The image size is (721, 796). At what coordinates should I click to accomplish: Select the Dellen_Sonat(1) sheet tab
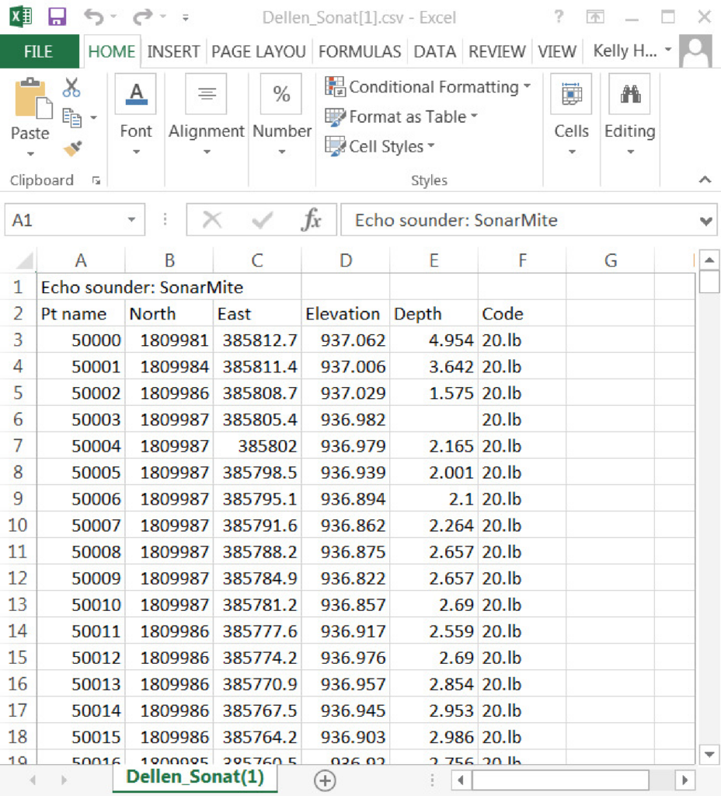coord(195,777)
